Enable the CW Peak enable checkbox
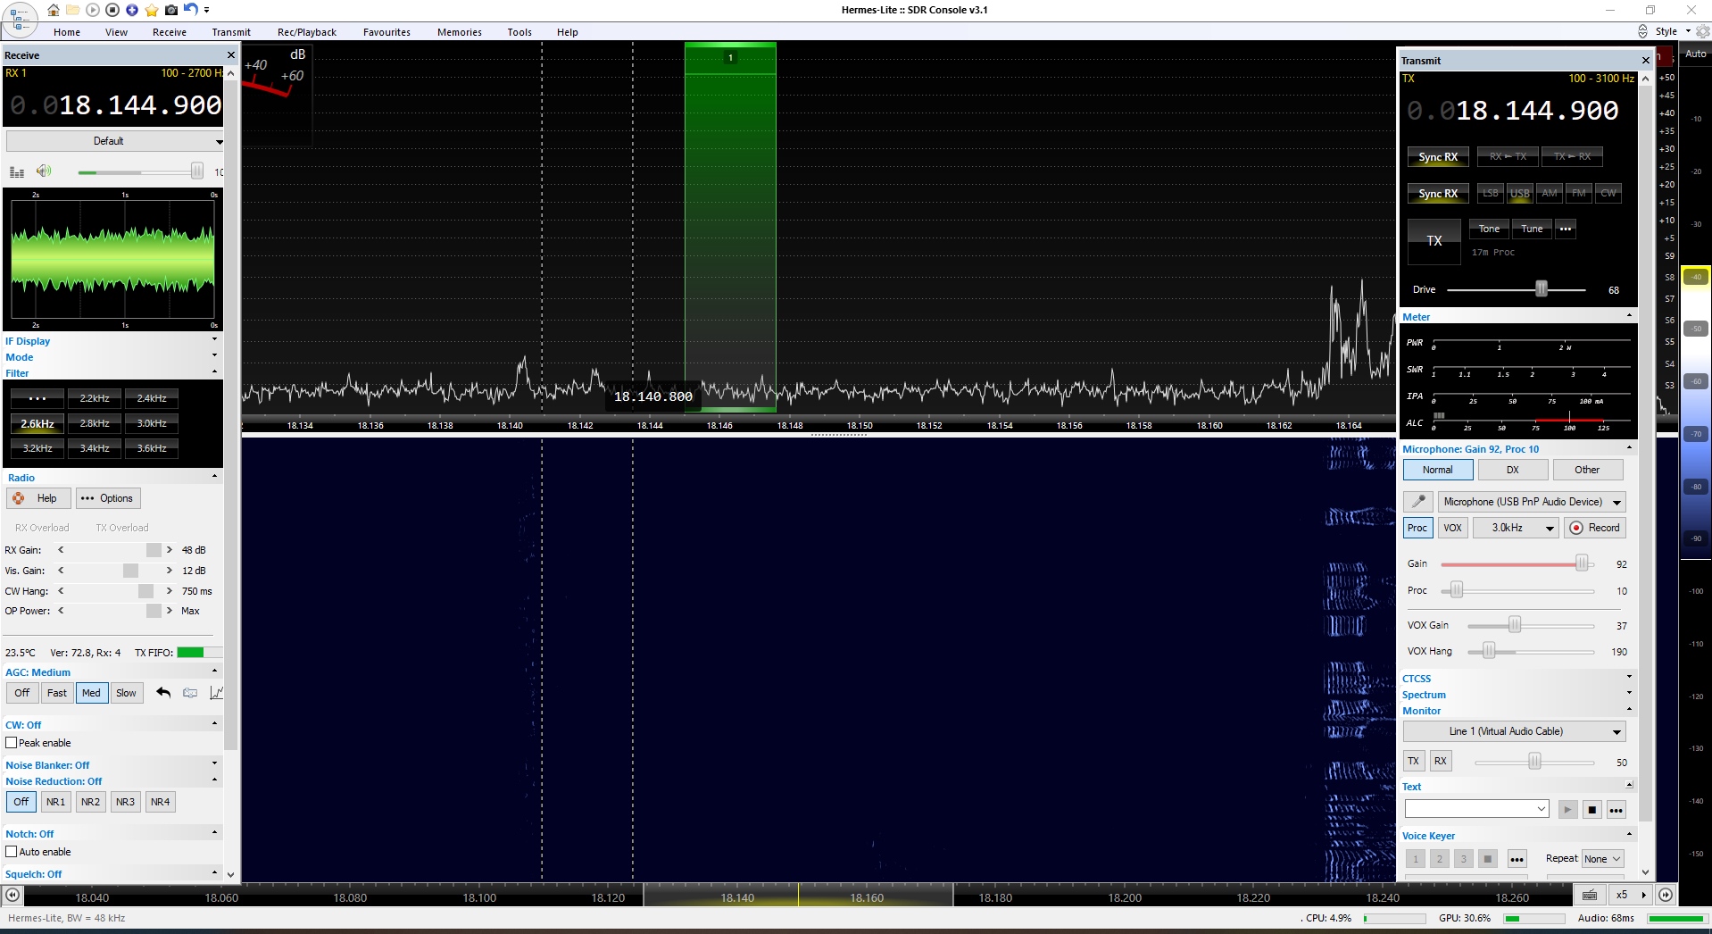The width and height of the screenshot is (1712, 934). [x=12, y=743]
